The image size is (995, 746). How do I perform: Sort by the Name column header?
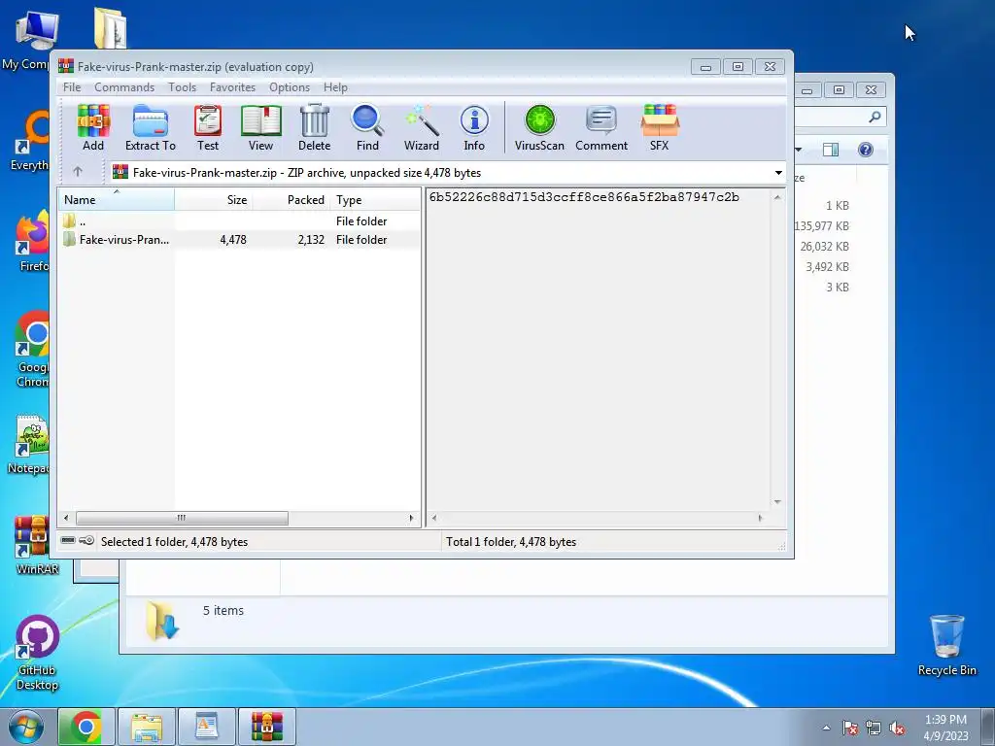click(117, 199)
